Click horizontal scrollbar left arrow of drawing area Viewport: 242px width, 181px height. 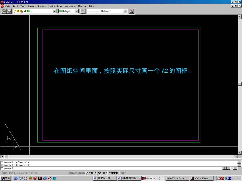[x=2, y=156]
